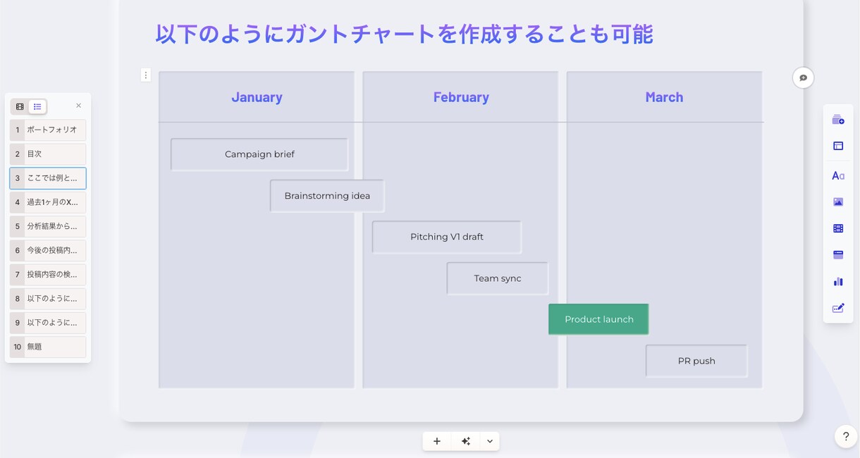
Task: Go to card 7 投稿内容の検...
Action: 48,274
